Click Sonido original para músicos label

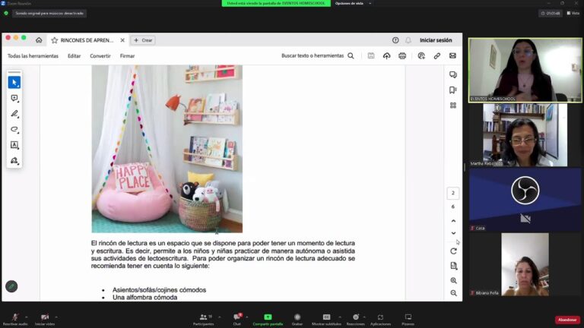pos(49,14)
